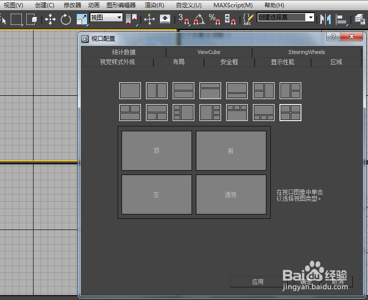Toggle the Percent Snap icon
This screenshot has width=368, height=300.
(x=214, y=19)
